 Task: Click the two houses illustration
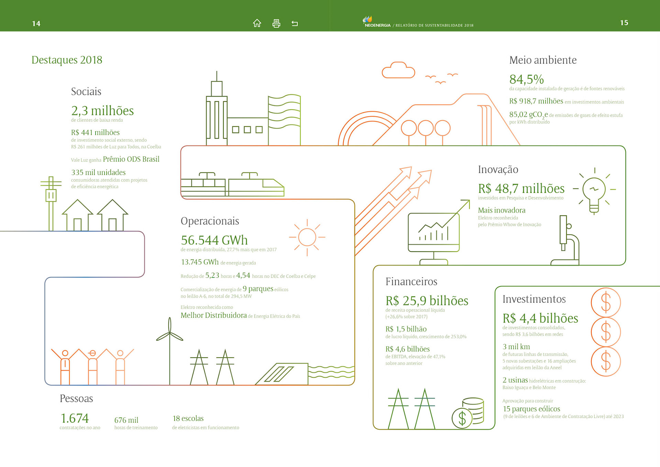95,215
